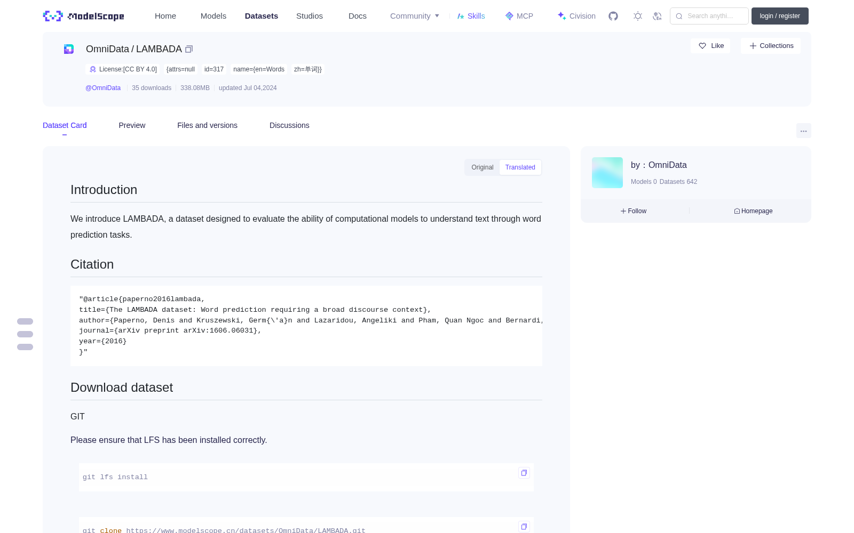This screenshot has width=854, height=533.
Task: Switch to the Preview tab
Action: pyautogui.click(x=132, y=125)
